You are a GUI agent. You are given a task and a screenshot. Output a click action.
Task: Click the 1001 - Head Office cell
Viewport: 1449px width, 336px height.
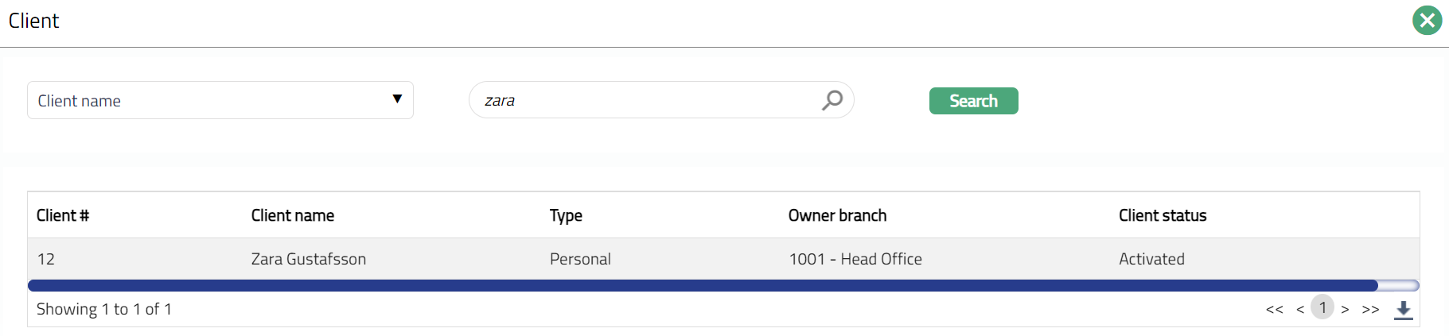(855, 259)
